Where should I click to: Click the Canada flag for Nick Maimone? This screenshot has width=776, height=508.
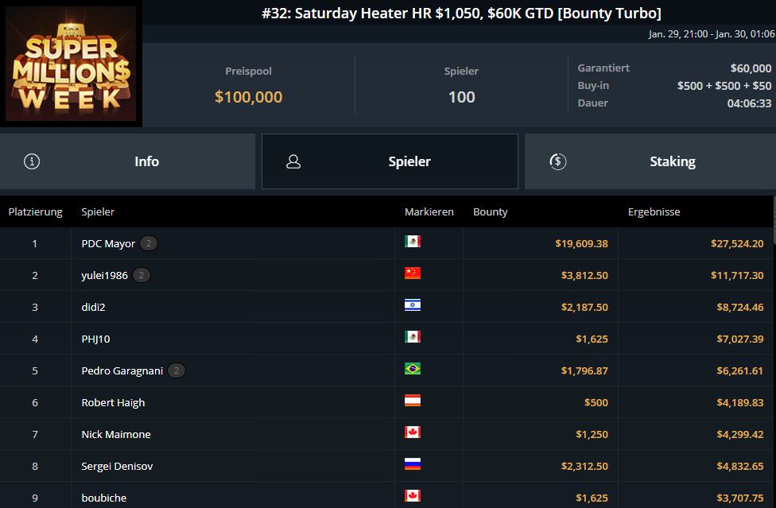pos(412,432)
